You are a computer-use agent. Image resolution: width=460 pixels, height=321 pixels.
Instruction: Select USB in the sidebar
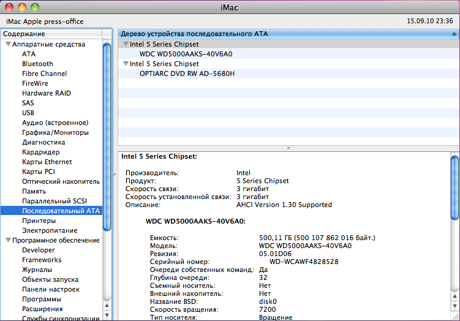point(28,113)
